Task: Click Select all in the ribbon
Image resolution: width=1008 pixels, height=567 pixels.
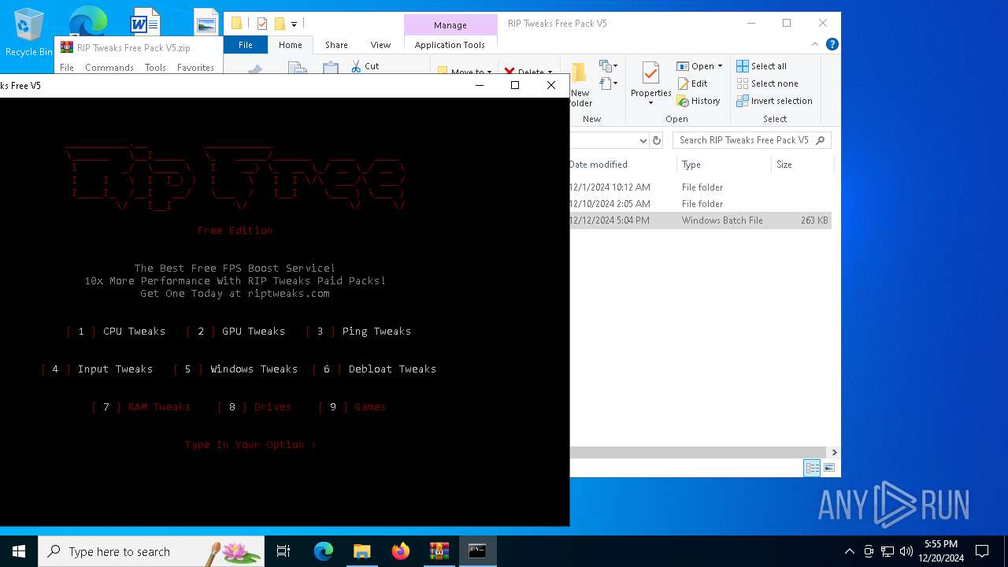Action: 761,66
